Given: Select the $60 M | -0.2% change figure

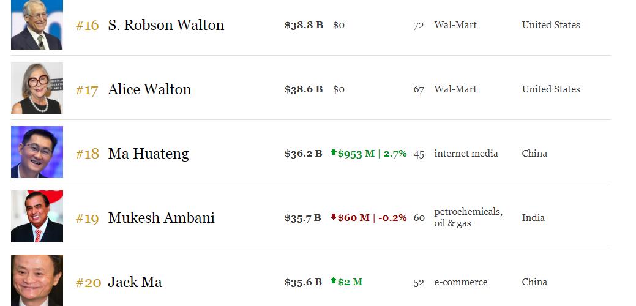Looking at the screenshot, I should 372,218.
